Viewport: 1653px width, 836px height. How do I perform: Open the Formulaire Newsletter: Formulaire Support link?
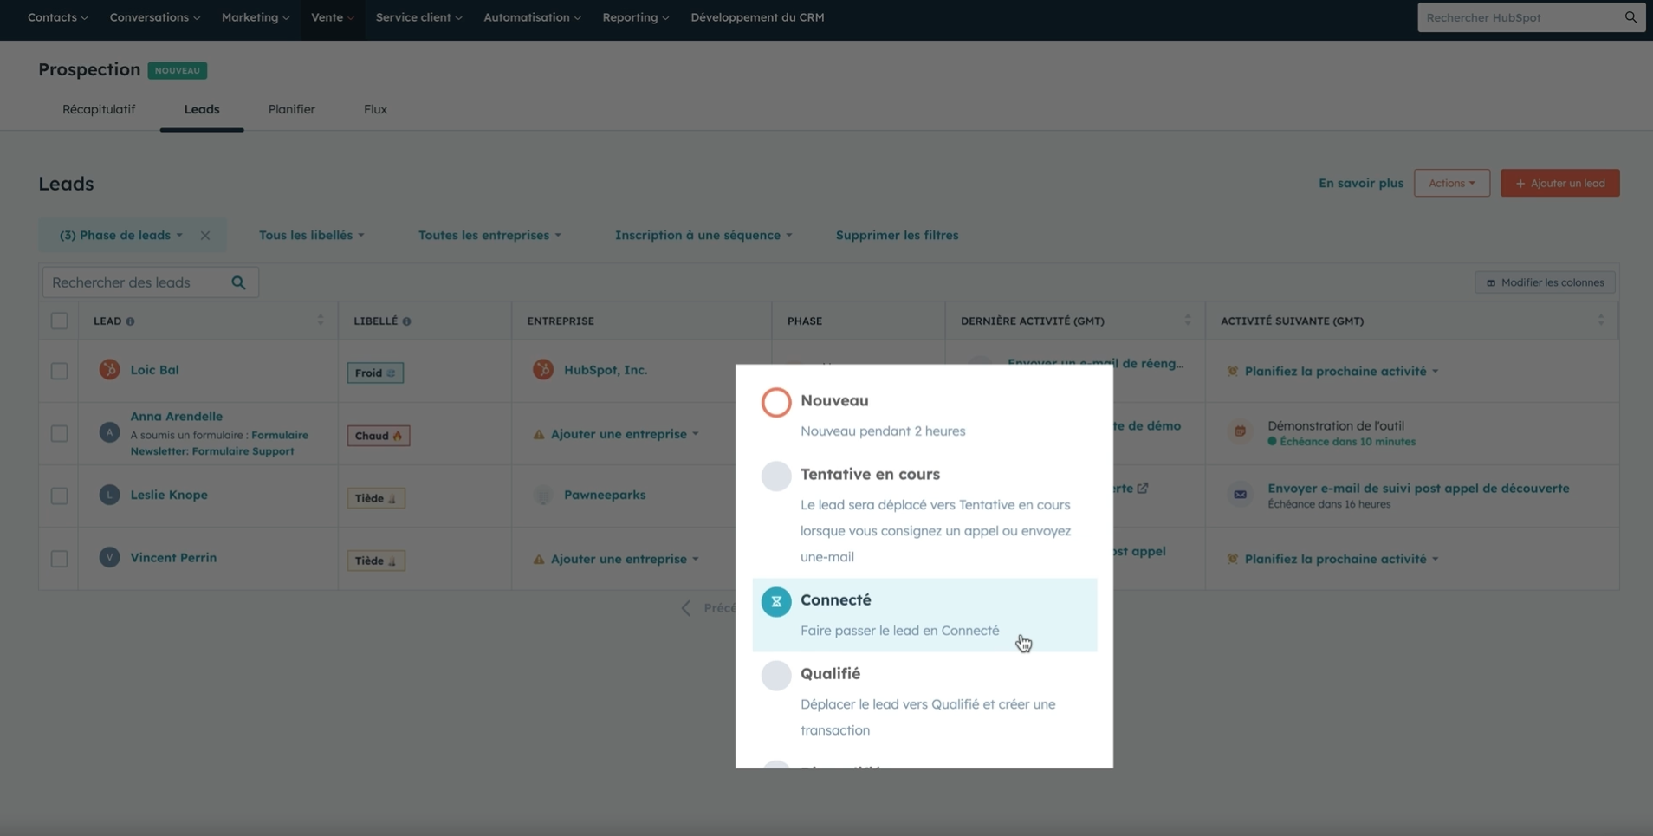(x=218, y=443)
